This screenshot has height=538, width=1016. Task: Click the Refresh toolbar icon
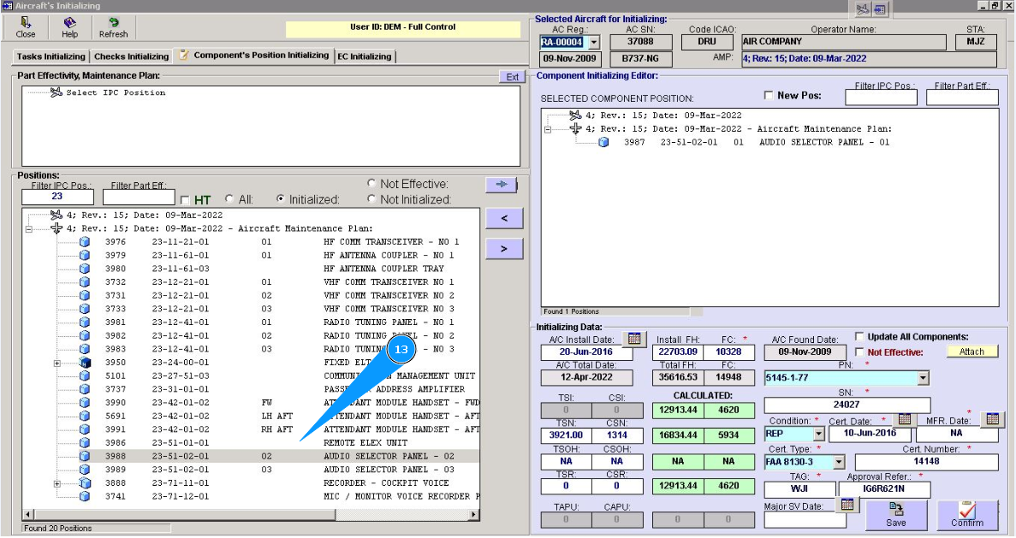113,23
